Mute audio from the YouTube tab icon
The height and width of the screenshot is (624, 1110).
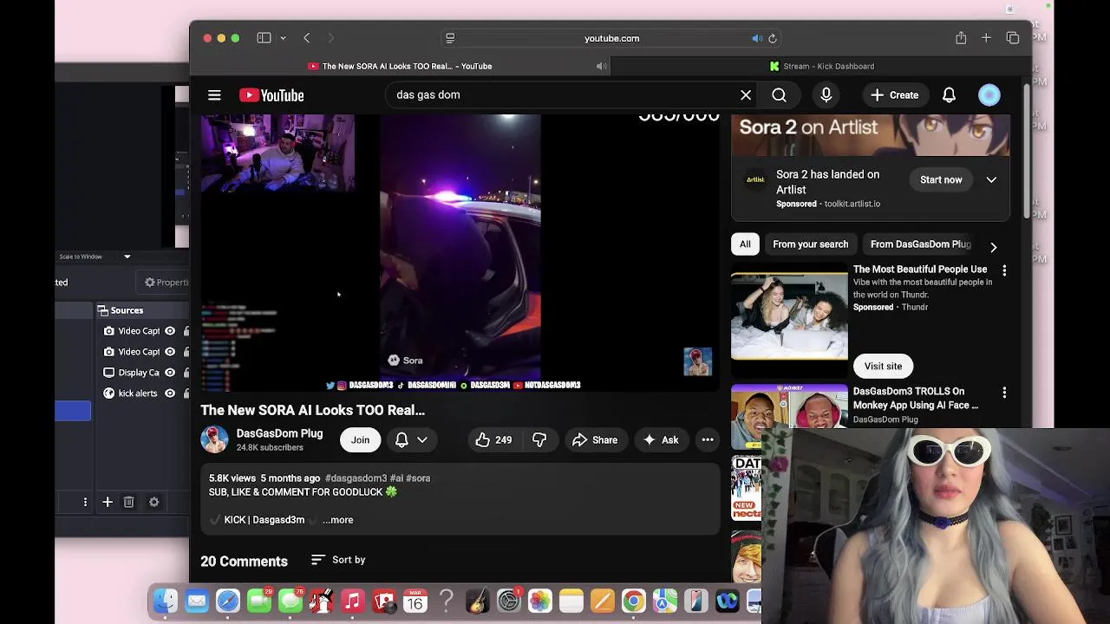tap(601, 66)
